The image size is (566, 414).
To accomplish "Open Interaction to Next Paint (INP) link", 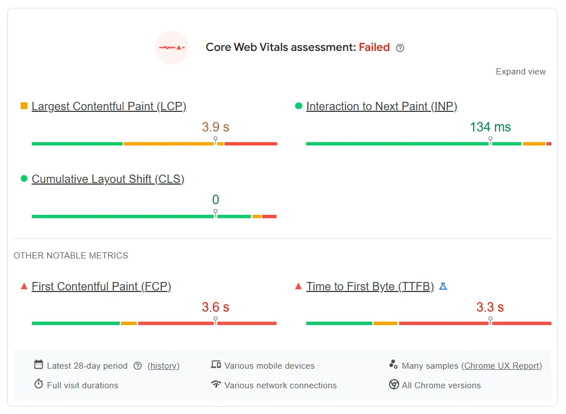I will coord(381,106).
